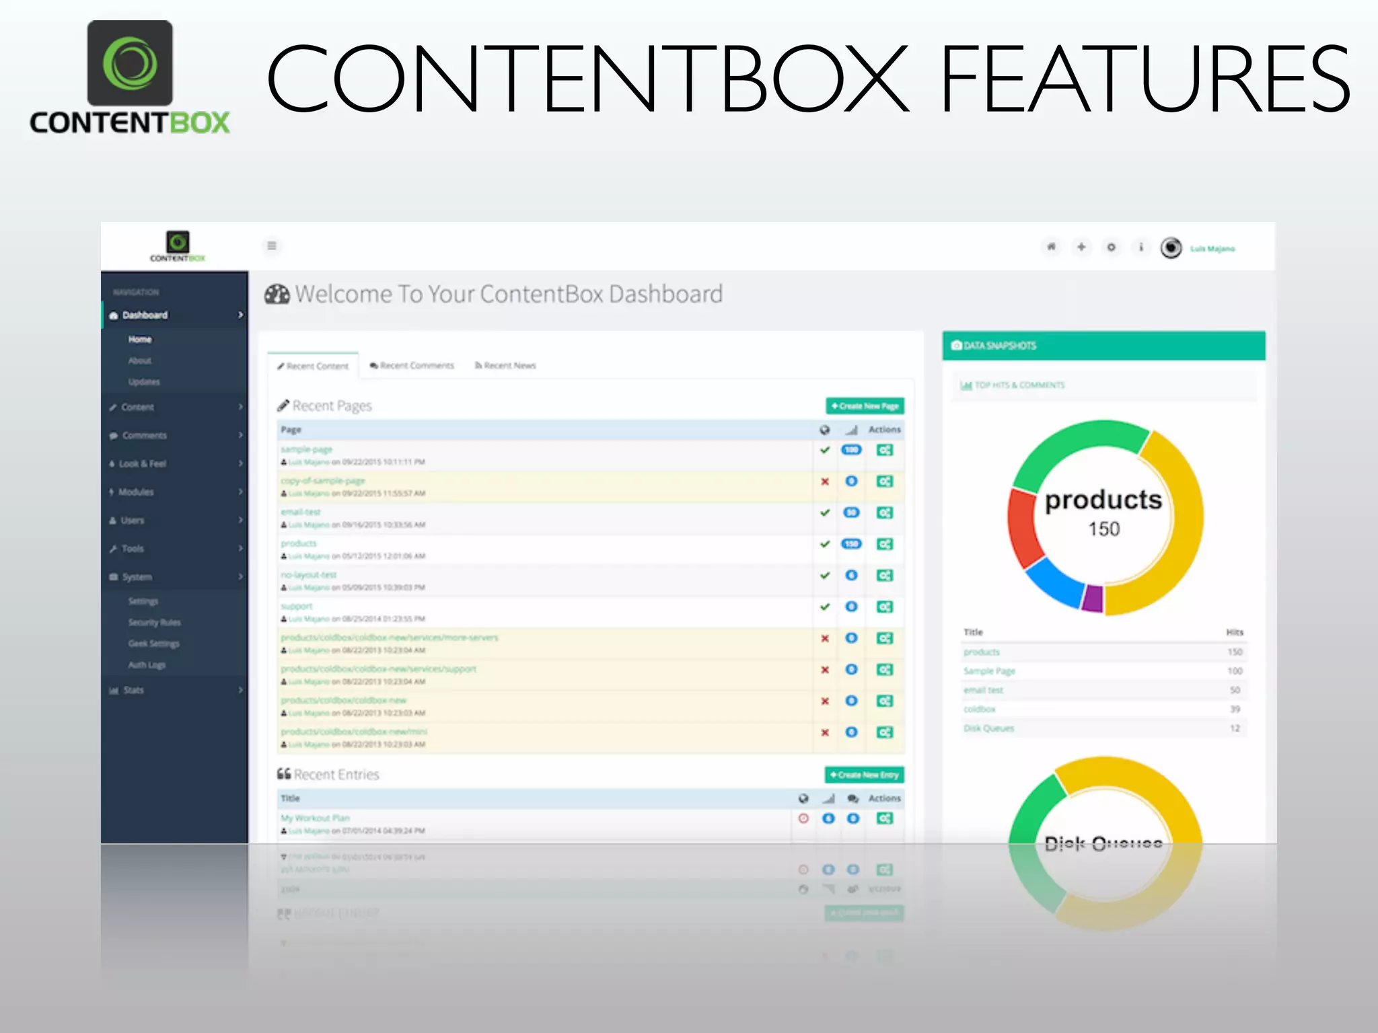Switch to the Recent Content tab
This screenshot has width=1378, height=1033.
[x=313, y=366]
